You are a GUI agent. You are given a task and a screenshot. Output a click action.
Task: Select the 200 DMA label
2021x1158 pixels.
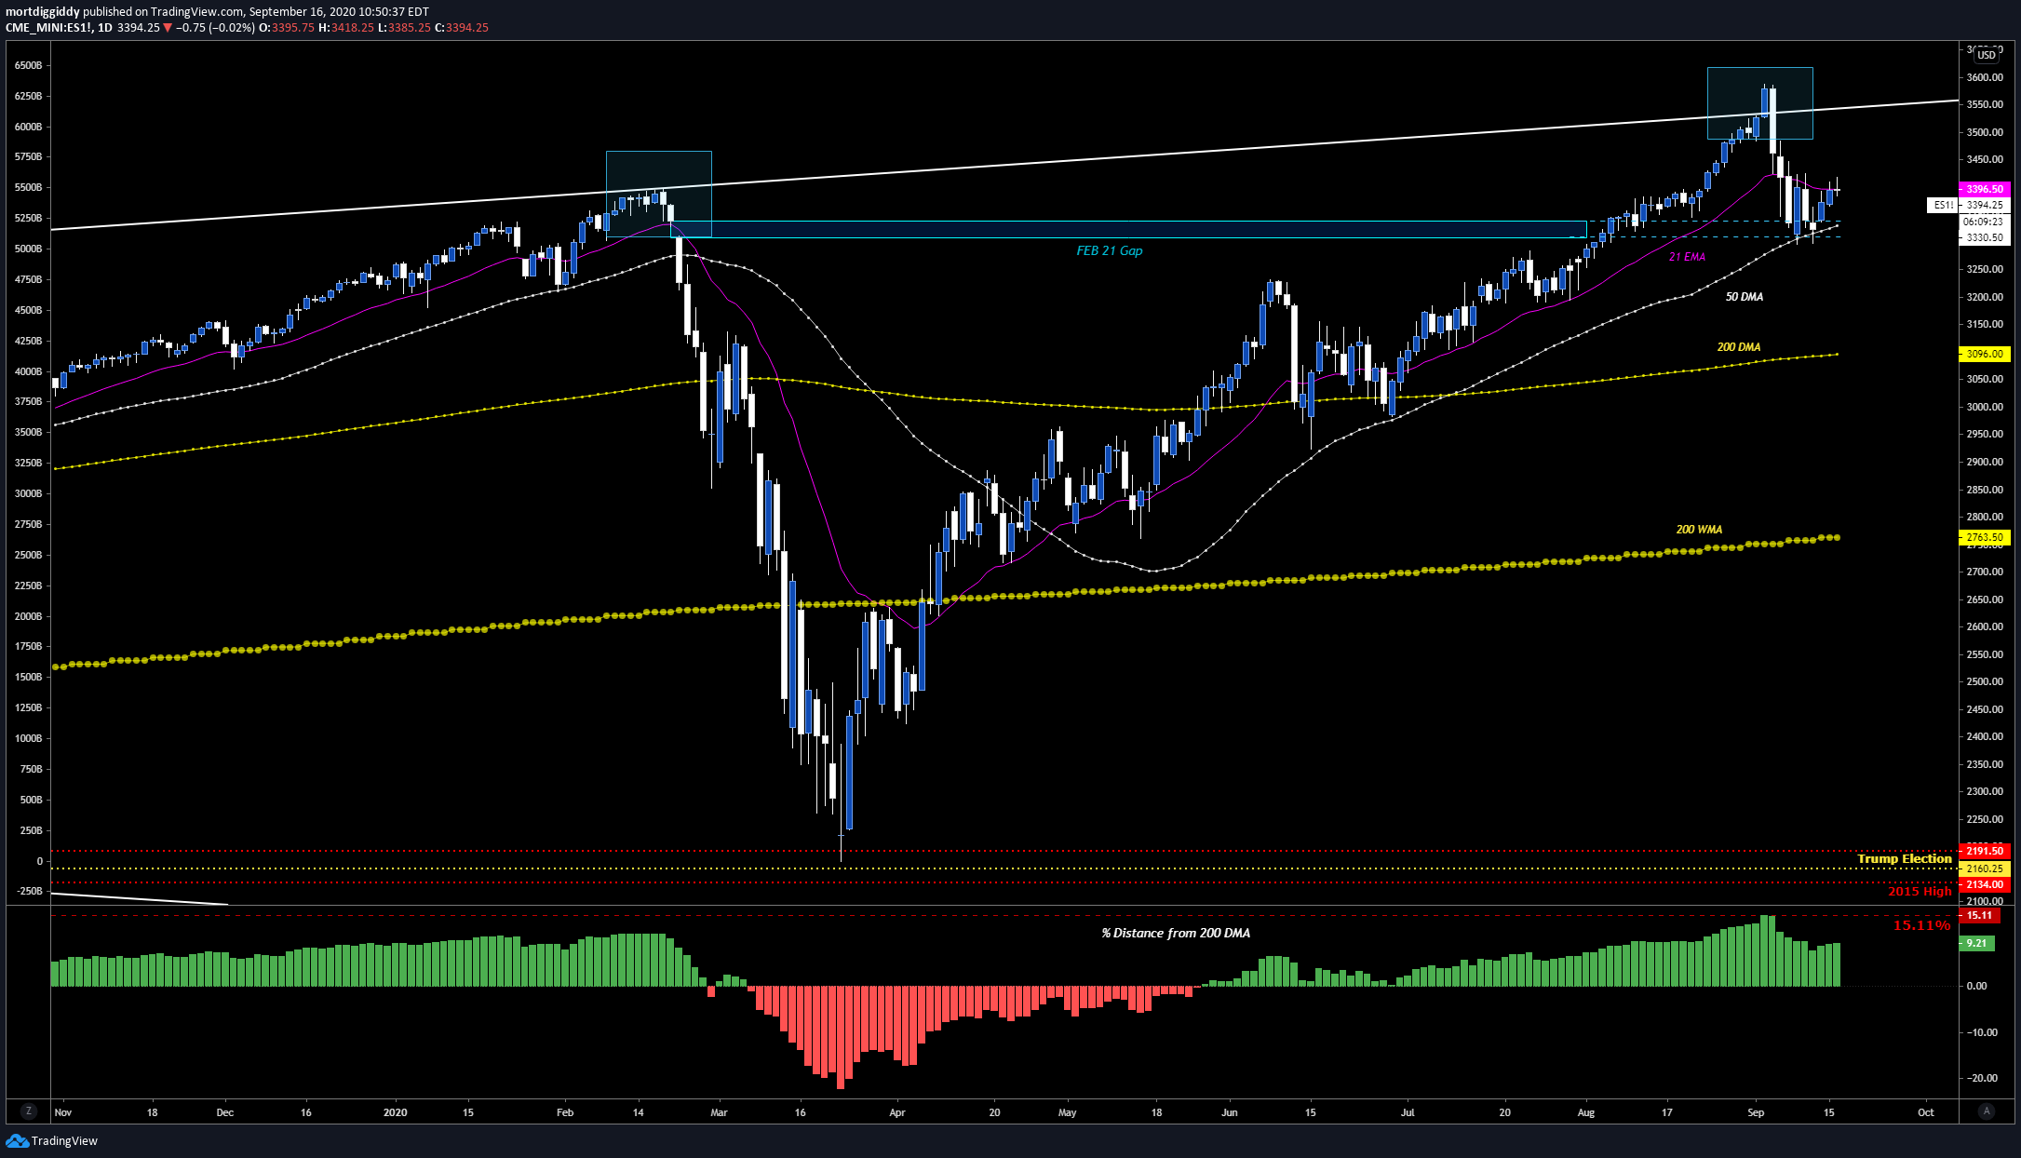coord(1738,347)
